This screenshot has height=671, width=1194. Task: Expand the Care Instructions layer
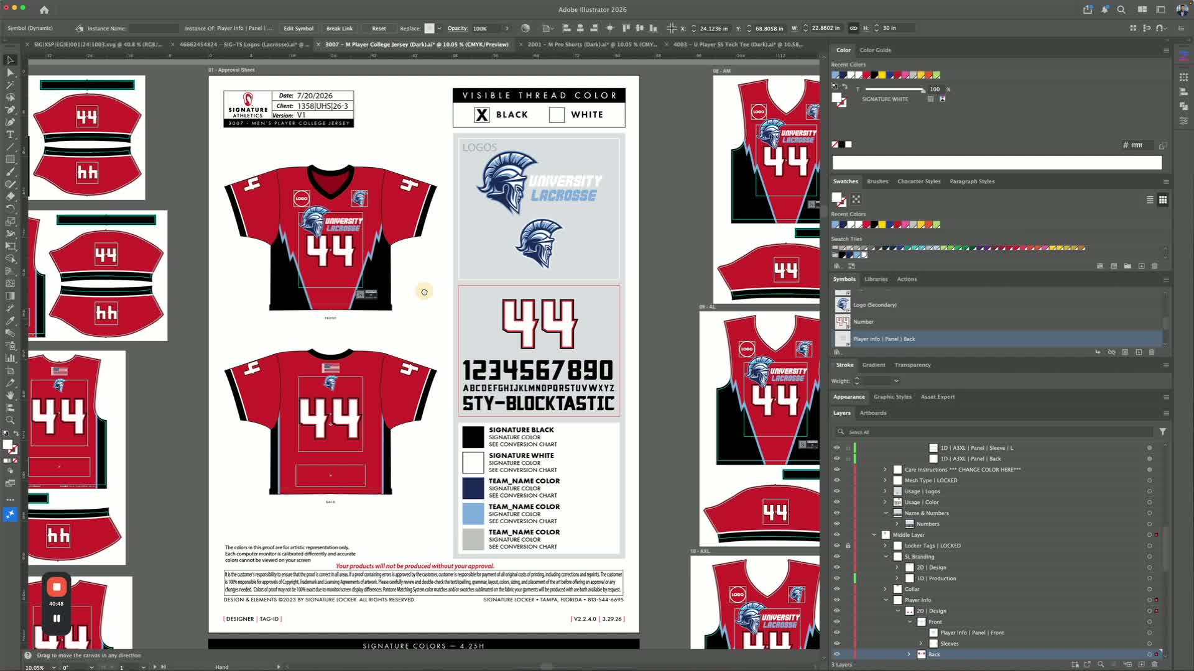point(886,470)
